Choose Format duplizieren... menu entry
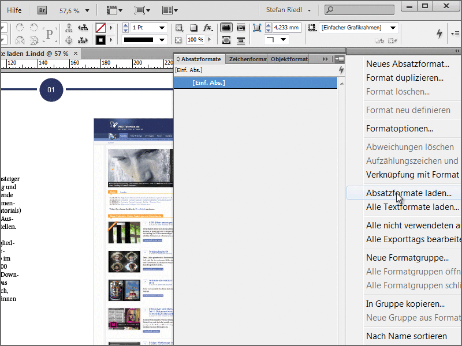462x346 pixels. (x=405, y=78)
